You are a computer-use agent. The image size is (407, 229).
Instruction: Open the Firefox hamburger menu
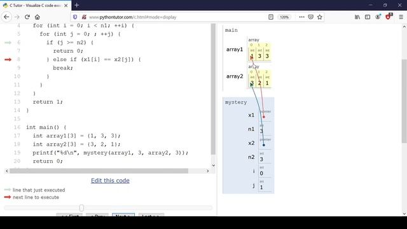pos(401,17)
